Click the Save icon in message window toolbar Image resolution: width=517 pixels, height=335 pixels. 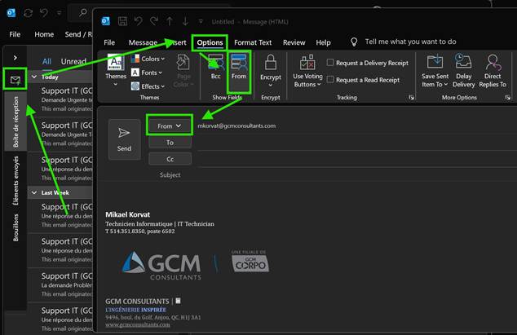pyautogui.click(x=122, y=21)
